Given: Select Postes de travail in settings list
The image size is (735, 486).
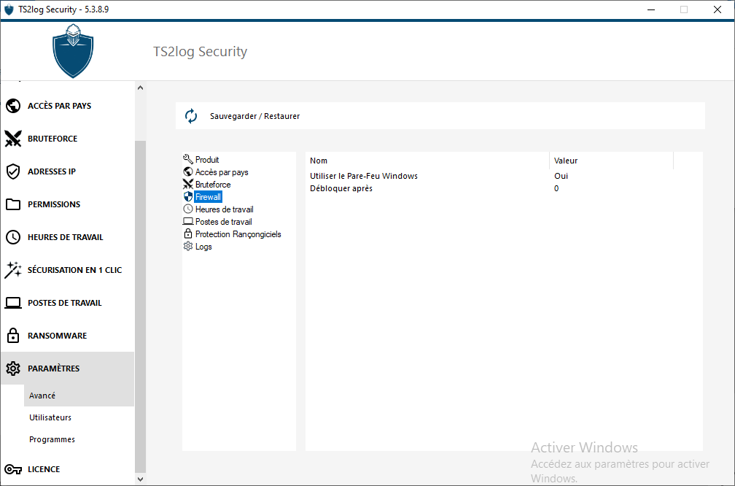Looking at the screenshot, I should 224,221.
